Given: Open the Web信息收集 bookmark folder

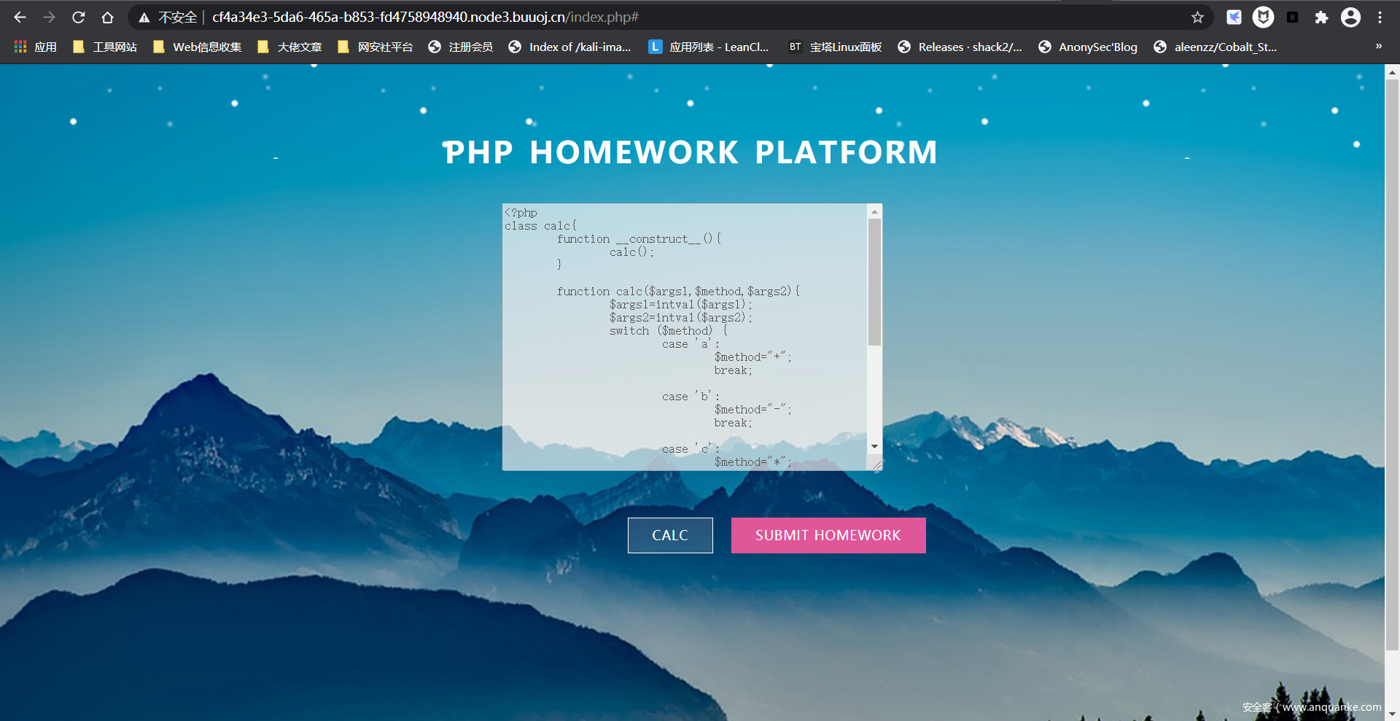Looking at the screenshot, I should [x=197, y=47].
